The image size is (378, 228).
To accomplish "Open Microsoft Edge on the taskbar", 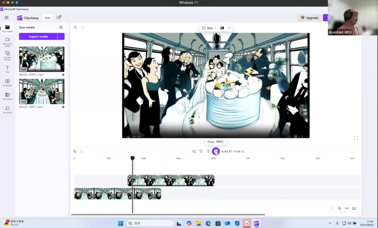I will pyautogui.click(x=208, y=223).
